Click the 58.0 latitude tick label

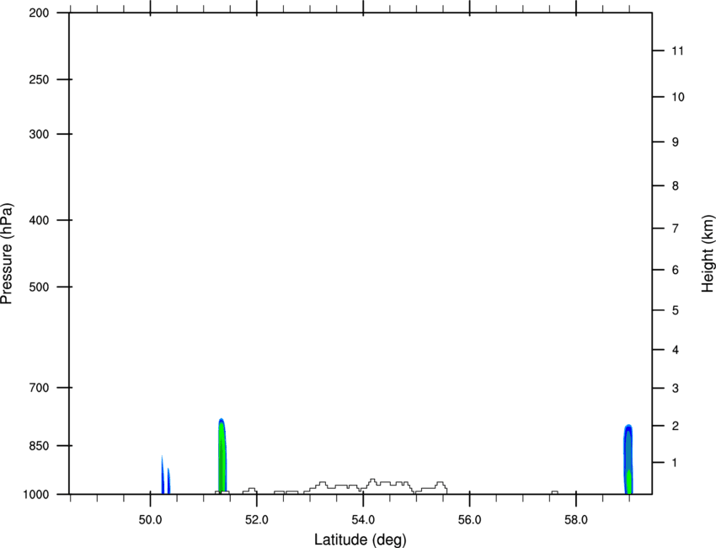[576, 520]
